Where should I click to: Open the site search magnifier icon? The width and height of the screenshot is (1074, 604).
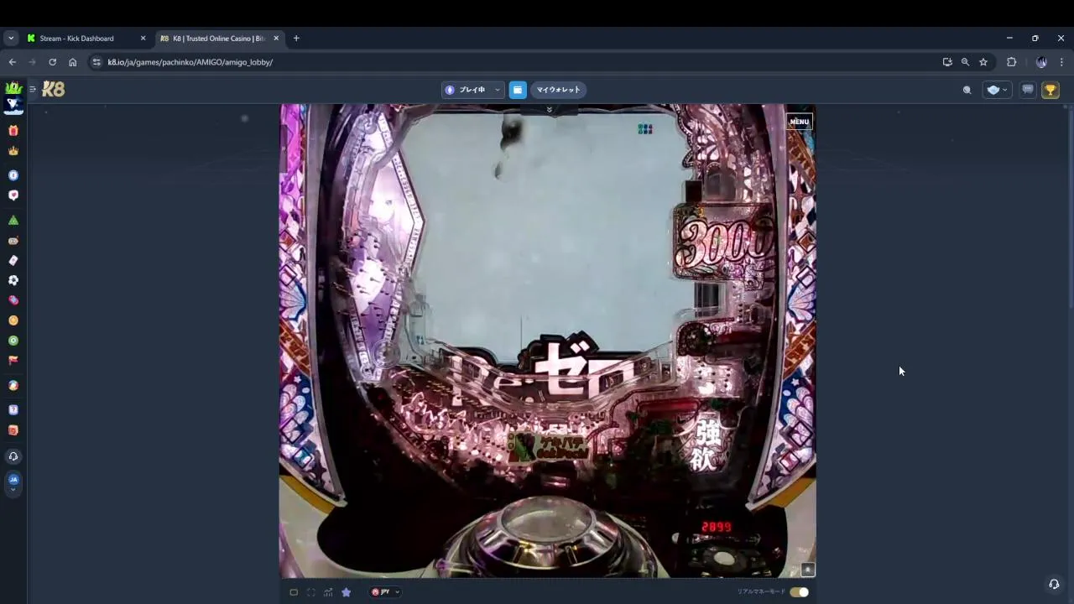pos(967,90)
